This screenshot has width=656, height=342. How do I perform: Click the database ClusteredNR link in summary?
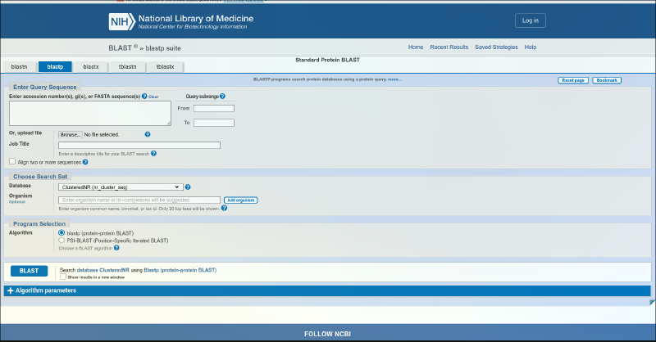103,270
